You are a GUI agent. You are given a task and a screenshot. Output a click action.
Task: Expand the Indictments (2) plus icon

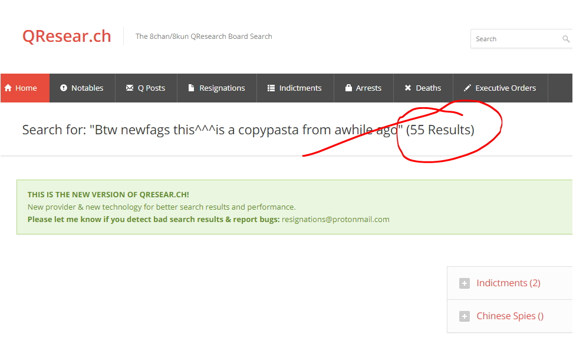click(465, 283)
